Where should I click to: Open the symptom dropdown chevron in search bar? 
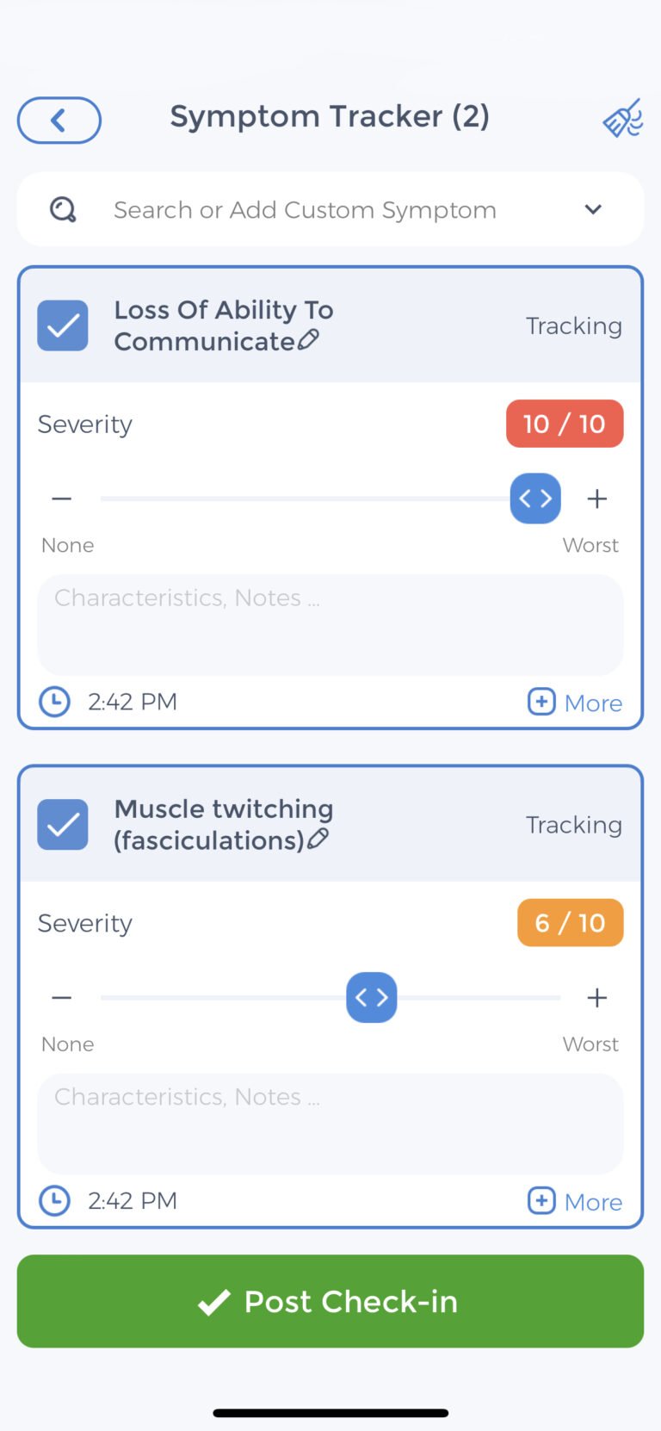[593, 209]
